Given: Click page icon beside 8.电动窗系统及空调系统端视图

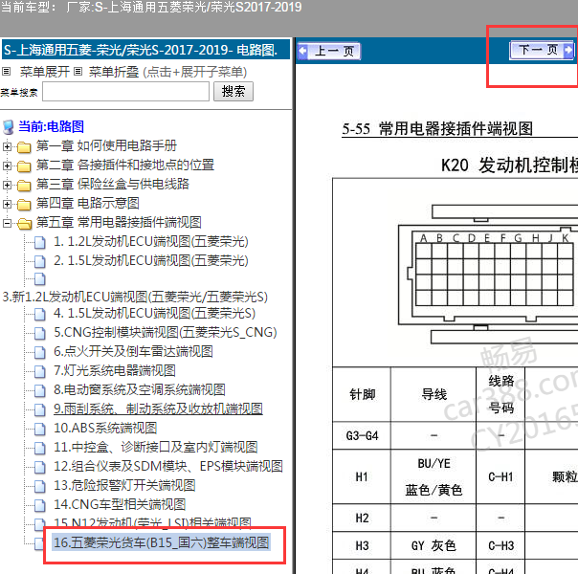Looking at the screenshot, I should [x=40, y=391].
